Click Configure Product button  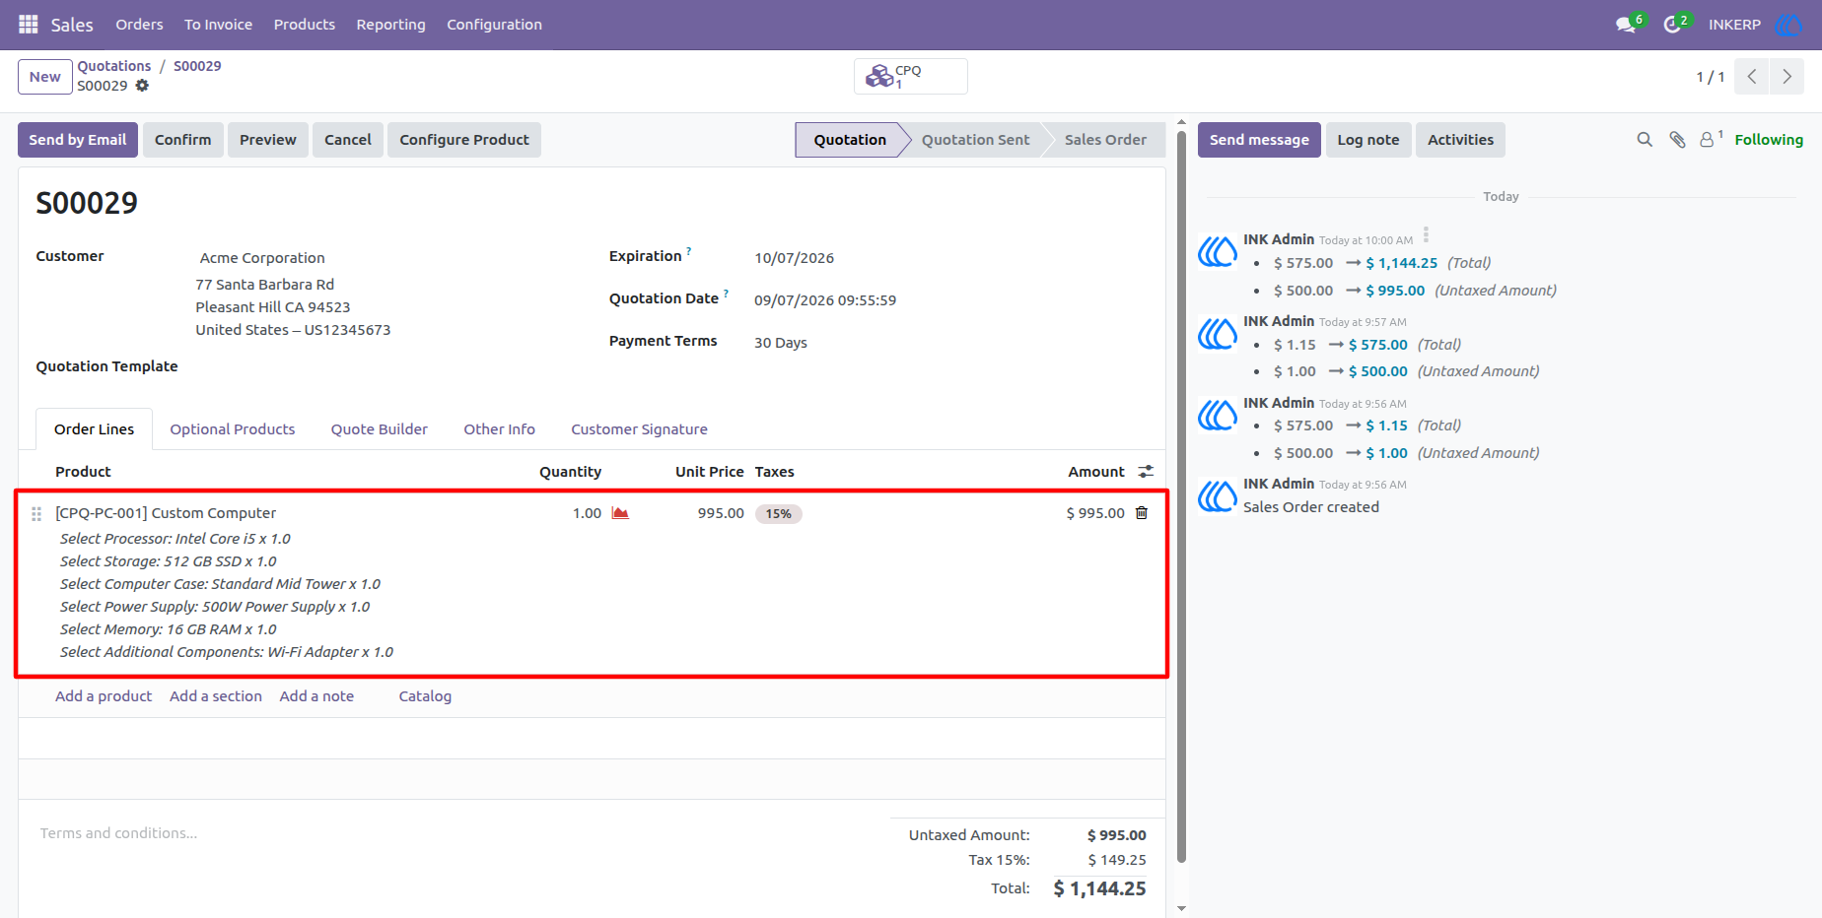[464, 140]
